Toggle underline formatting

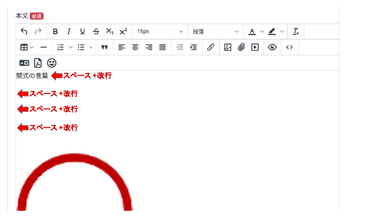pyautogui.click(x=82, y=31)
